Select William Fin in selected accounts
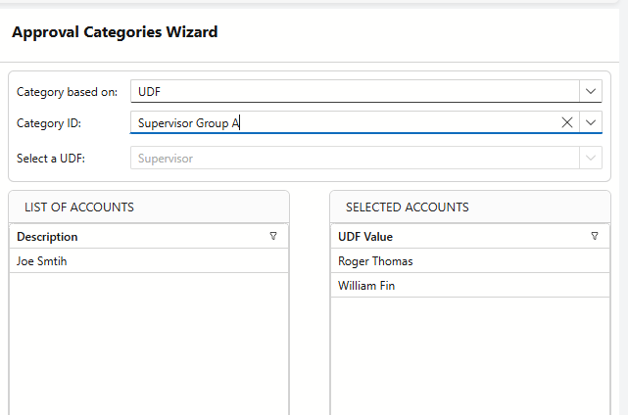This screenshot has height=415, width=628. pos(366,286)
